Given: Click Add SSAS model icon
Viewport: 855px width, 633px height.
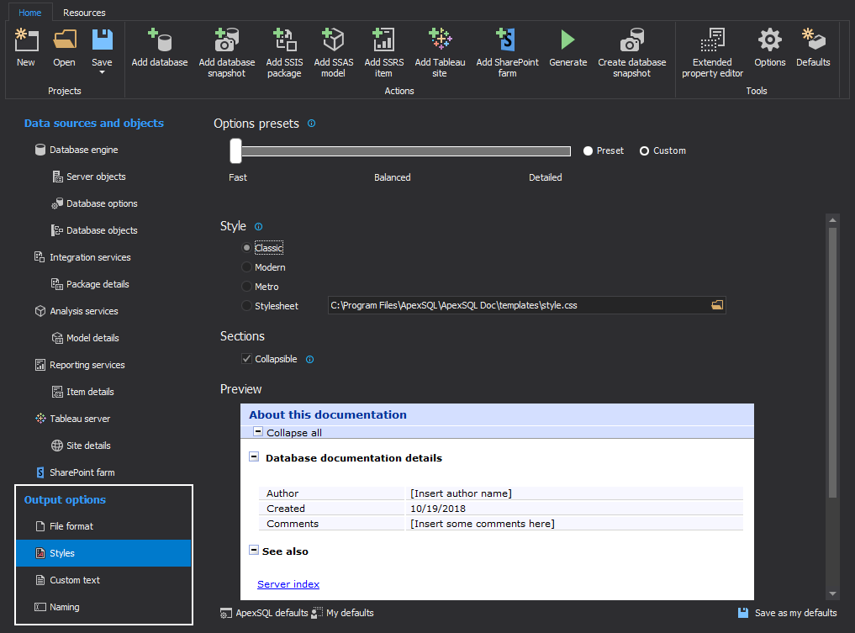Looking at the screenshot, I should (334, 40).
